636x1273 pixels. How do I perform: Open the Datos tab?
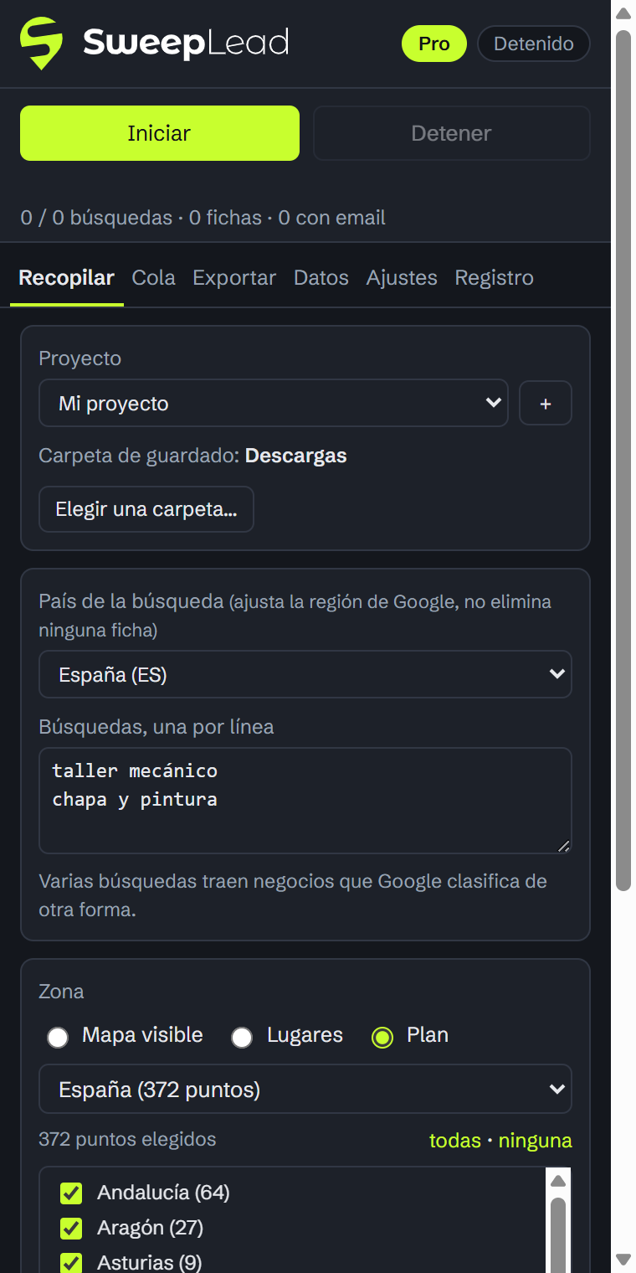[x=321, y=277]
